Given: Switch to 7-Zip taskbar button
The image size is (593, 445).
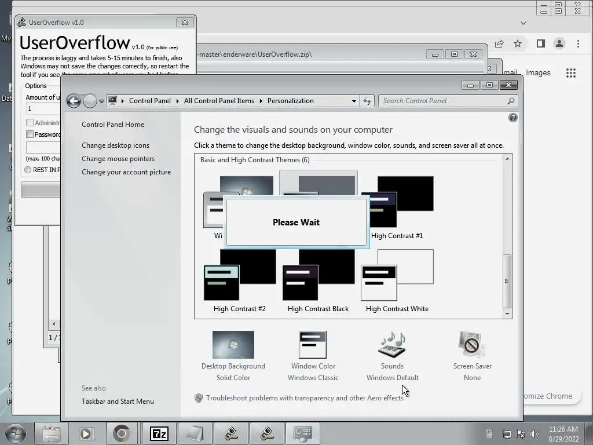Looking at the screenshot, I should (x=159, y=433).
